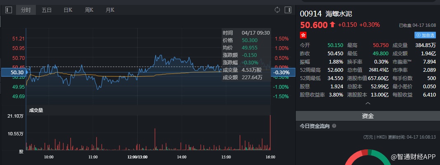This screenshot has width=440, height=165.
Task: Open the 资金 capital section header
Action: tap(367, 116)
